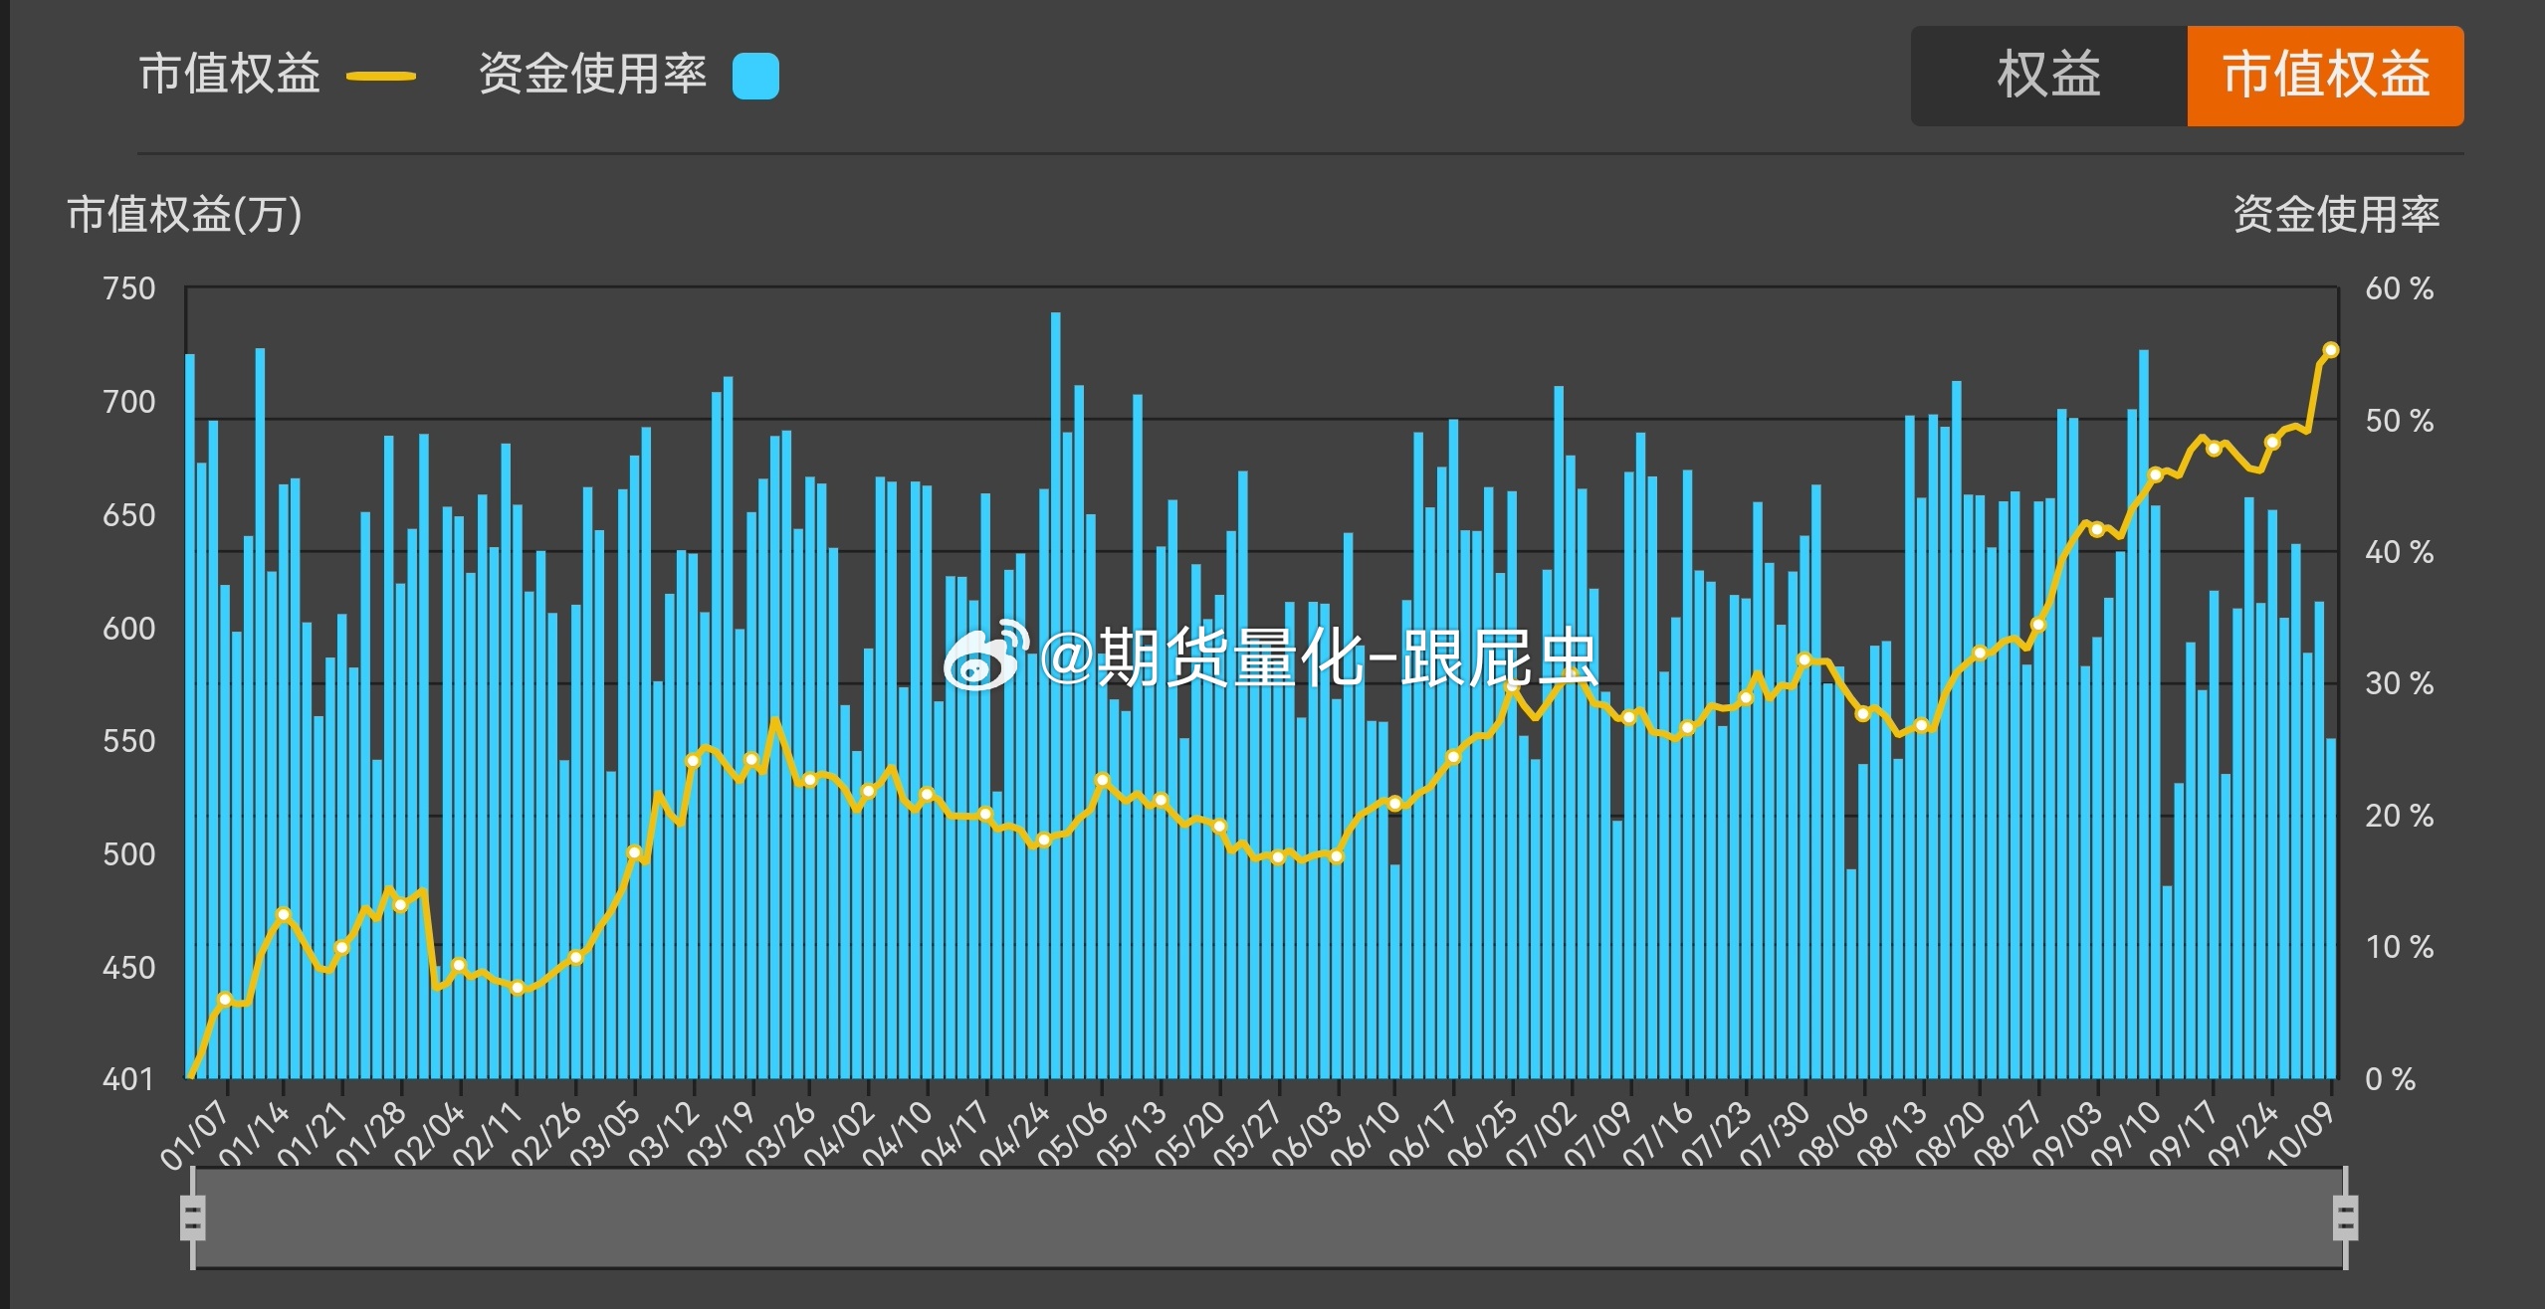Click the 04/24 date label on x-axis
This screenshot has width=2545, height=1309.
1014,1135
